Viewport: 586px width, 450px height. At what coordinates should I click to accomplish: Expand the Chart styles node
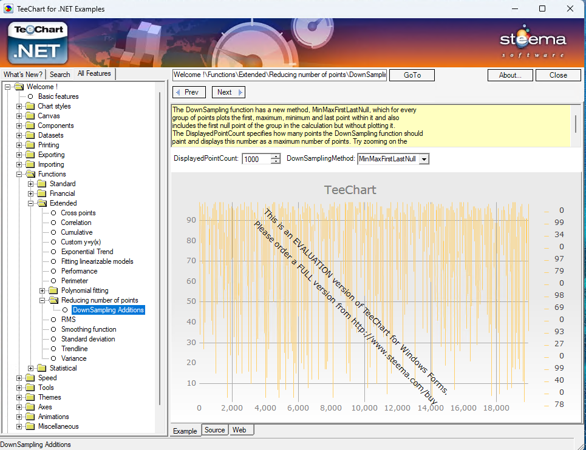pos(19,106)
